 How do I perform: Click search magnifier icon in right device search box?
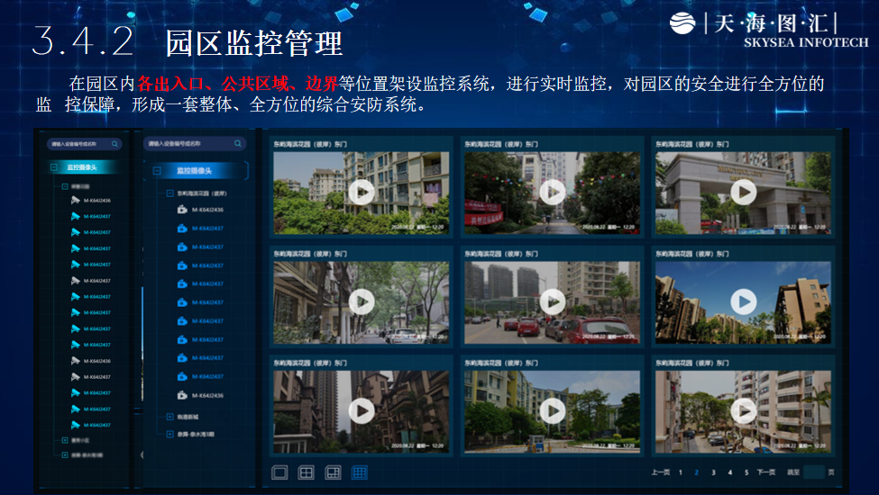pos(237,143)
